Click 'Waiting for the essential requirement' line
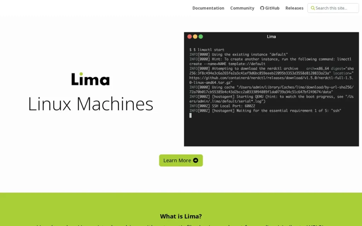Screen dimensions: 362x226 click(265, 111)
